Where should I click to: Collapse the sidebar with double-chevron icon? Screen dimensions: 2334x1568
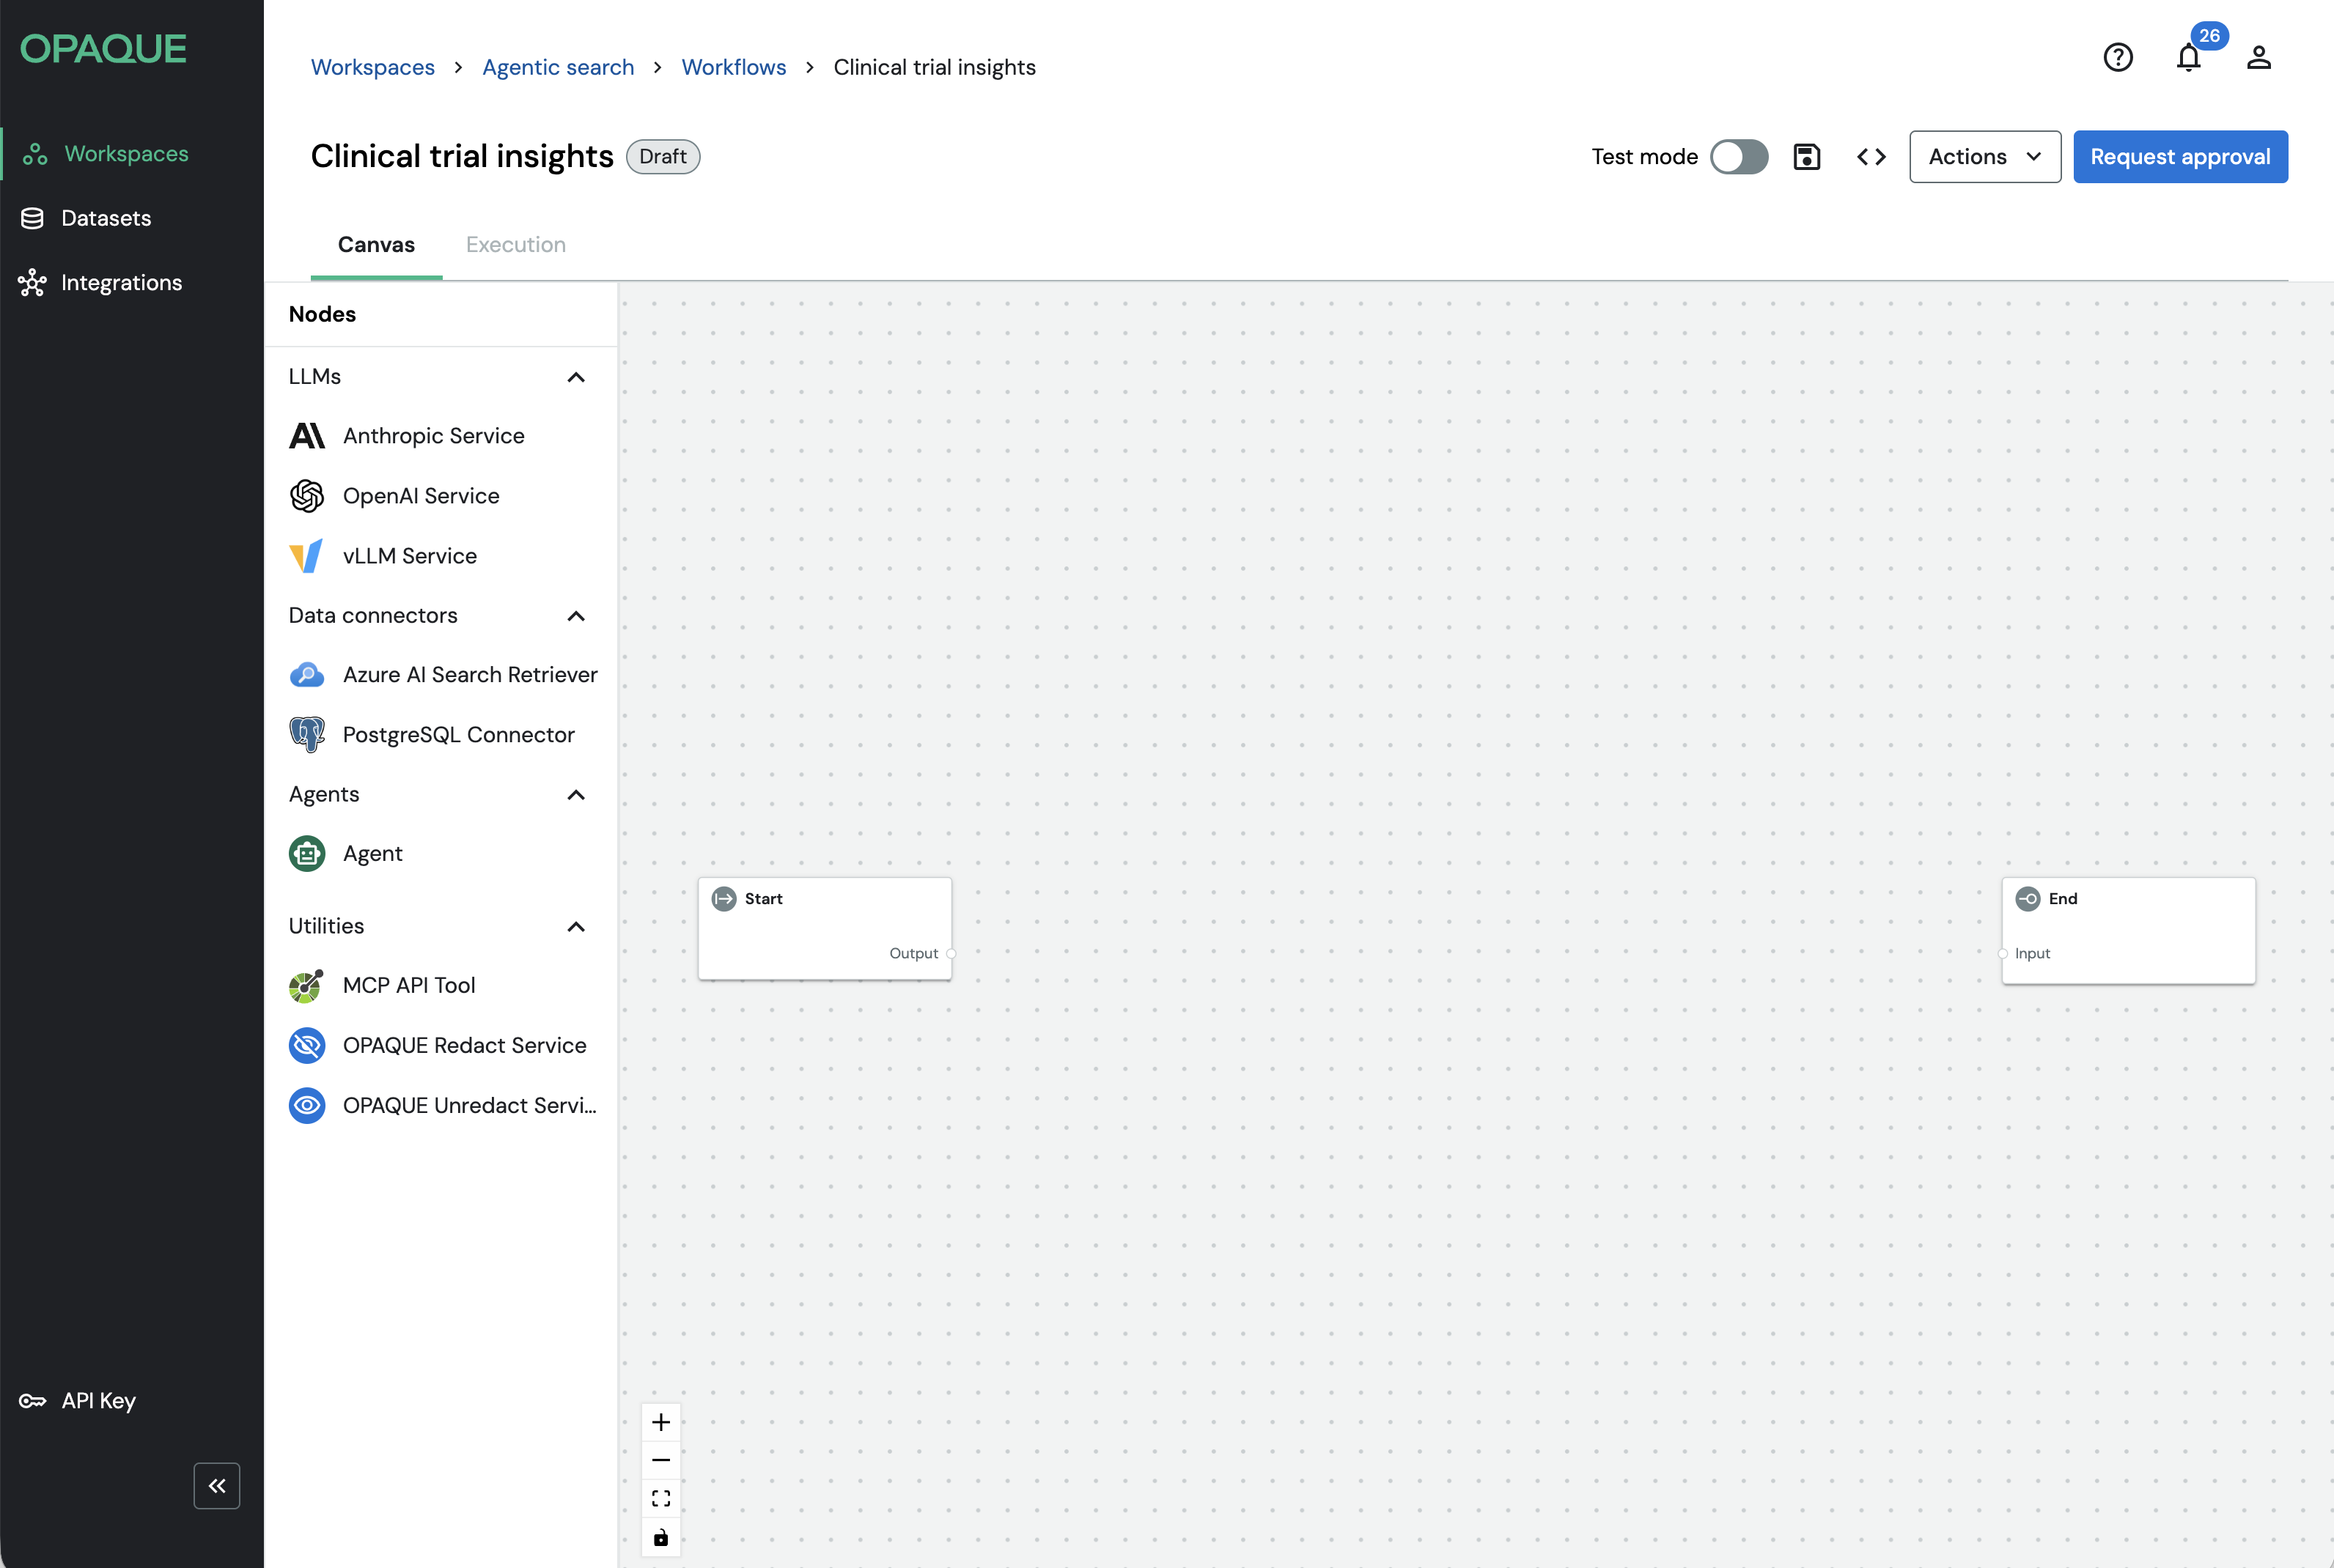pos(217,1486)
